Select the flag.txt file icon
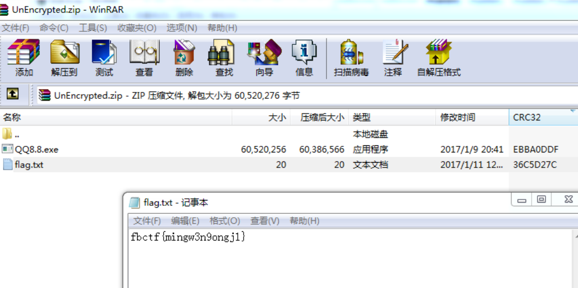This screenshot has width=578, height=288. [x=8, y=164]
